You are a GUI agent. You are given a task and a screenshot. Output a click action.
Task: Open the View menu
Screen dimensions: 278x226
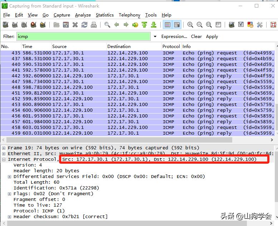pyautogui.click(x=33, y=15)
